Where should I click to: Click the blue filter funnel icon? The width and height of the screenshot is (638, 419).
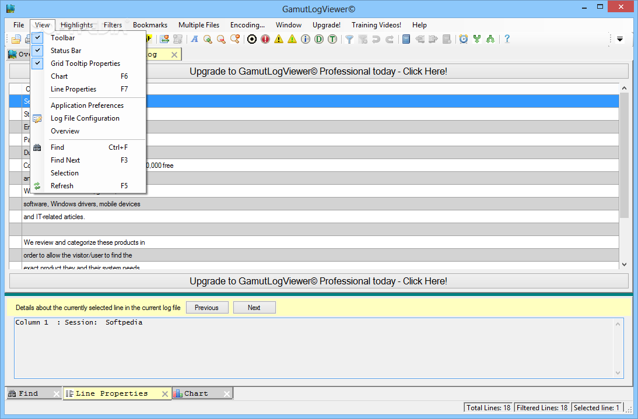pyautogui.click(x=349, y=39)
